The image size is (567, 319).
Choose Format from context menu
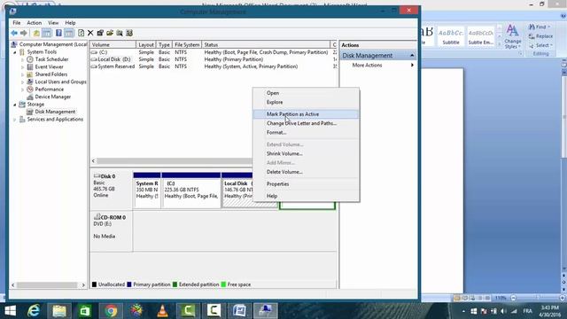pos(306,132)
